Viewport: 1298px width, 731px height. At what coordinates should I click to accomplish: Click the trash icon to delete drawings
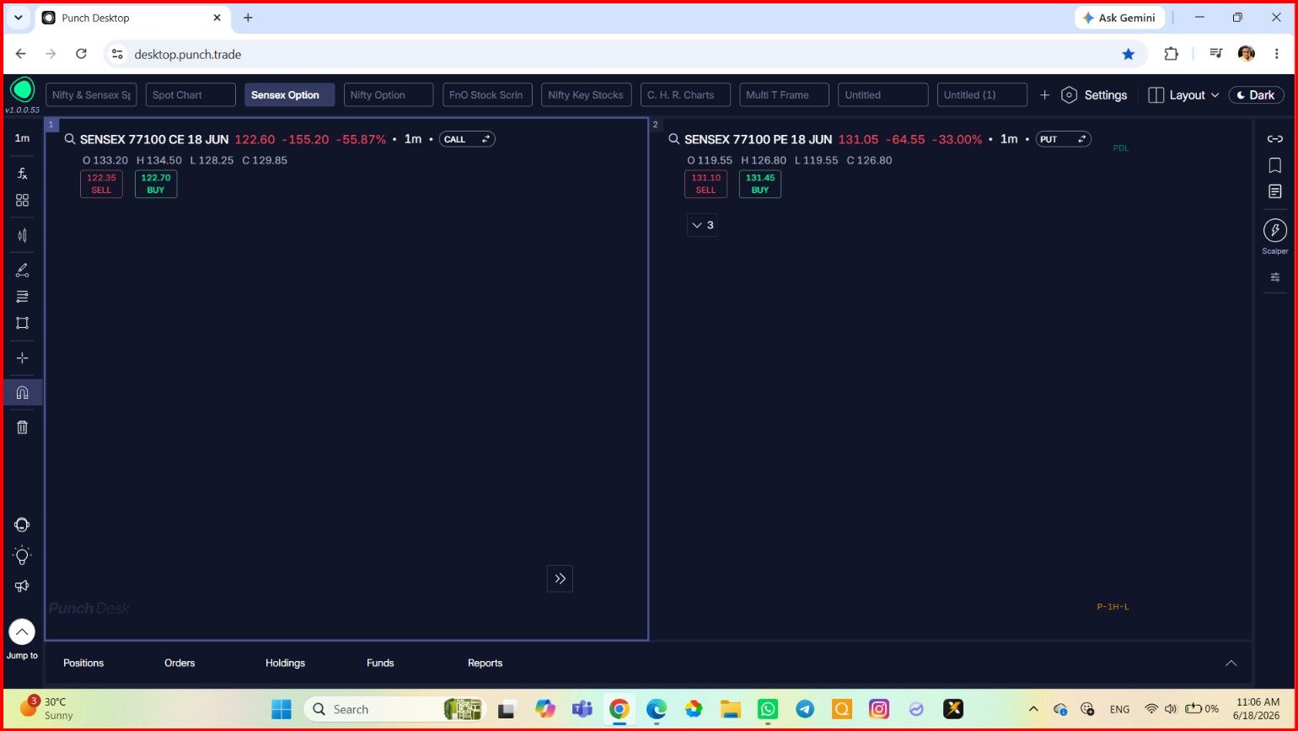pos(23,427)
